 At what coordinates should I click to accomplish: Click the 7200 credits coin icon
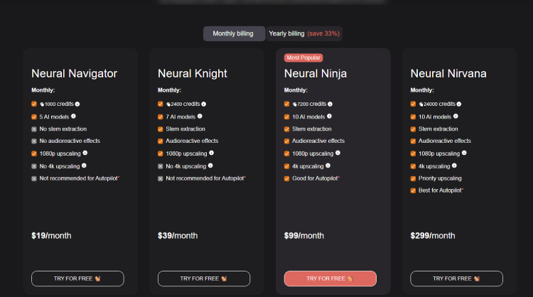click(295, 104)
